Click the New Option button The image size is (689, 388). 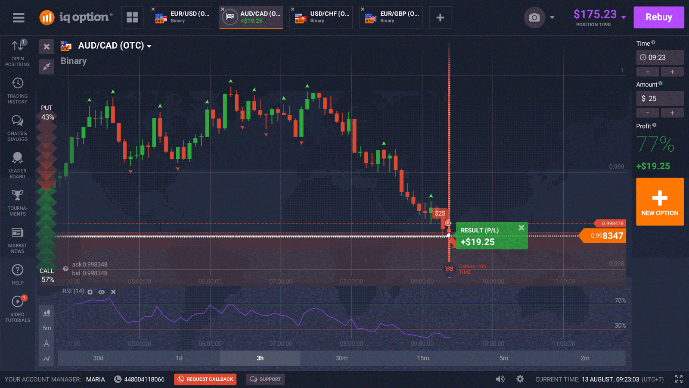(x=660, y=202)
